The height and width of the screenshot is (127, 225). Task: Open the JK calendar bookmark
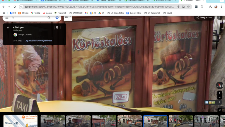tap(93, 13)
